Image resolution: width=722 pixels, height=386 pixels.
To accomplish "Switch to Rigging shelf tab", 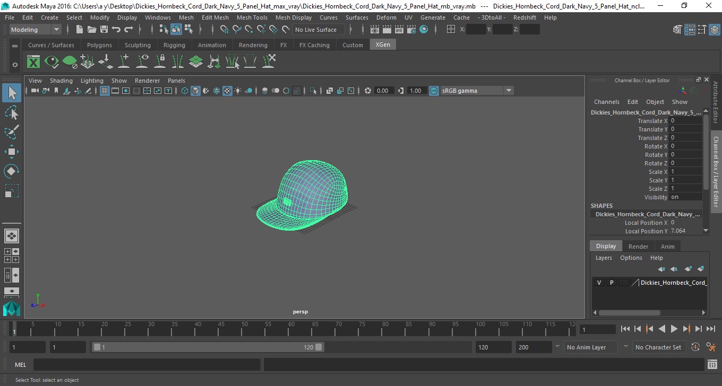I will click(174, 45).
